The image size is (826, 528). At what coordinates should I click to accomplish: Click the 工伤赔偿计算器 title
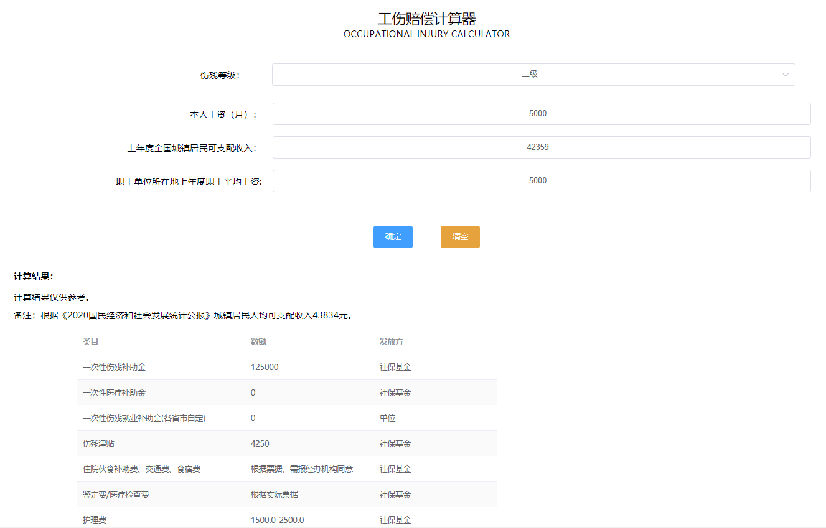coord(427,19)
